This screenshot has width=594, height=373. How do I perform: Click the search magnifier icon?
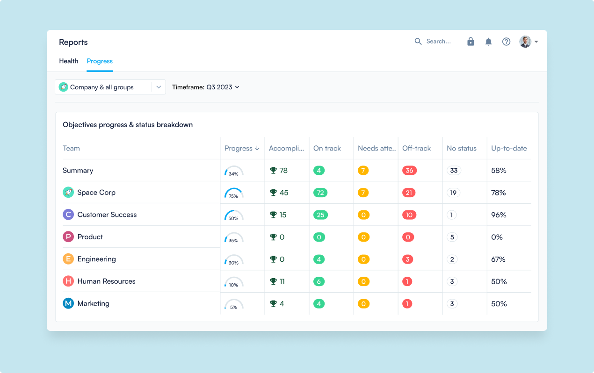coord(418,42)
